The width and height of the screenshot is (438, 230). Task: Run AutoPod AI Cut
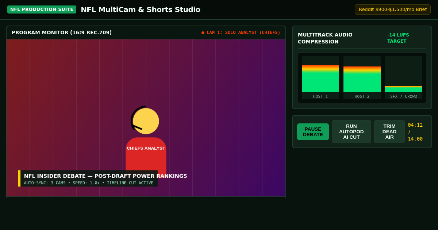351,132
